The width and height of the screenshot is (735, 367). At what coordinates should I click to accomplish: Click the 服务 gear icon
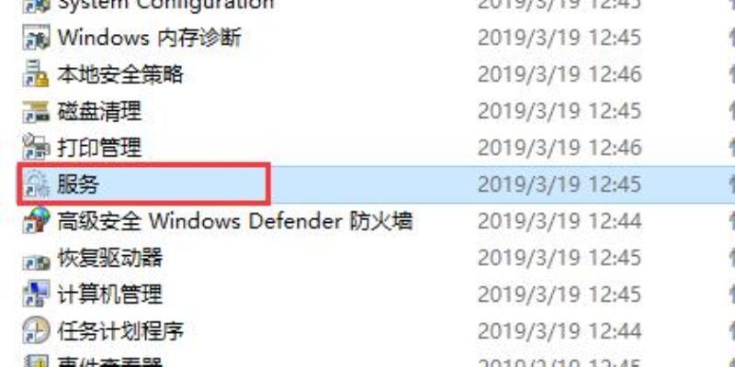(x=36, y=184)
